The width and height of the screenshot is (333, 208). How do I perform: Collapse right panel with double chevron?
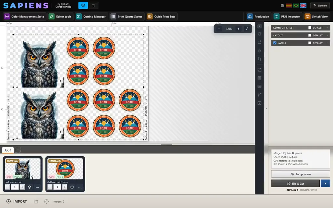[x=266, y=109]
